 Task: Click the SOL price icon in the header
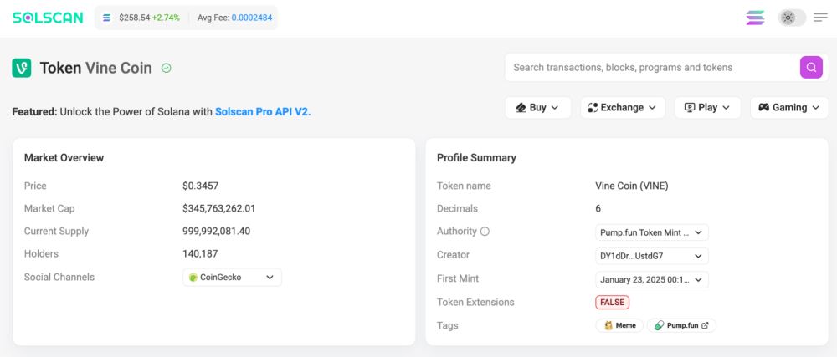point(107,18)
